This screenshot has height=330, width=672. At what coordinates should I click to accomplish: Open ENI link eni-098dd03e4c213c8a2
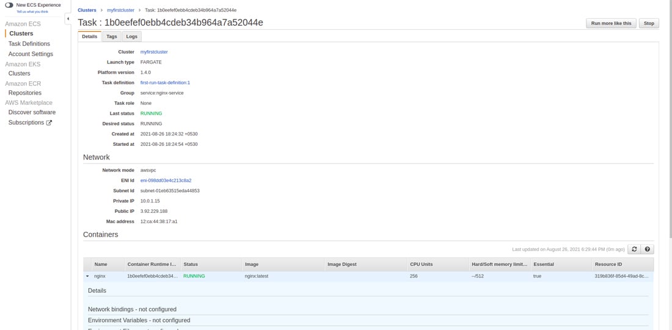coord(166,181)
